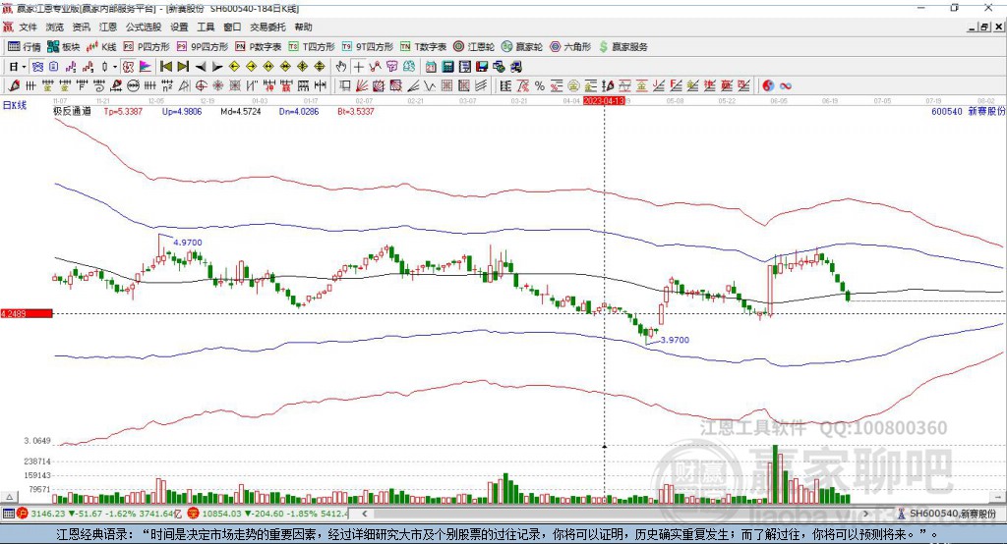Click the red target circle tool

201,86
